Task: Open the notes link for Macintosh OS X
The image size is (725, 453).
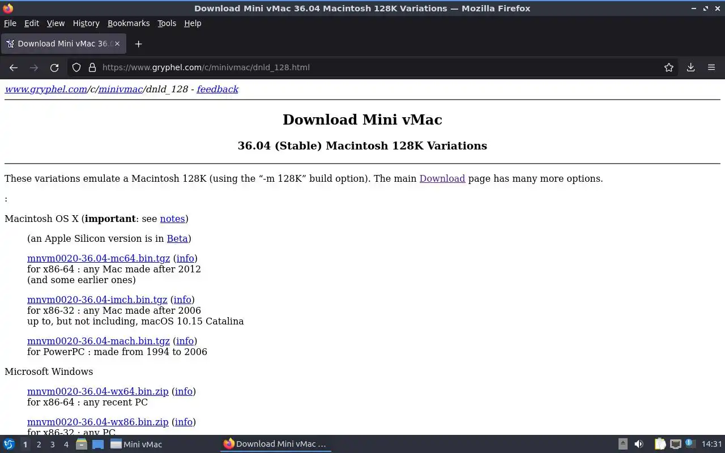Action: (173, 219)
